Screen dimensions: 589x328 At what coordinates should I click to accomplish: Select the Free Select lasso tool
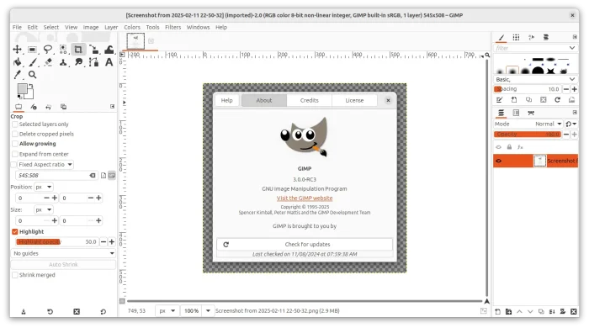tap(48, 50)
